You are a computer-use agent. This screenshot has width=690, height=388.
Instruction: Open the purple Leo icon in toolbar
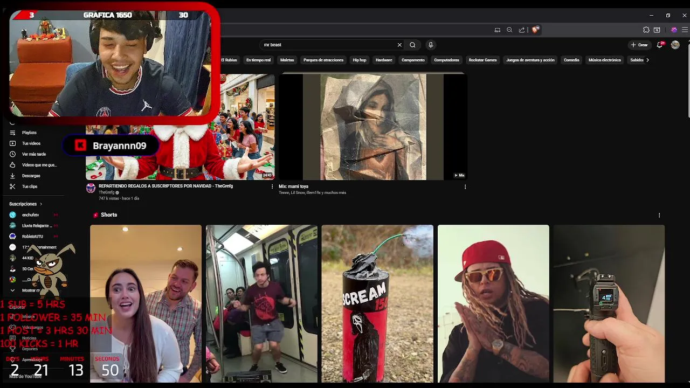point(674,30)
